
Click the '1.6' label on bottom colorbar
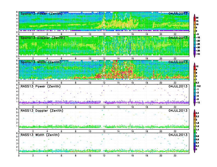198,126
